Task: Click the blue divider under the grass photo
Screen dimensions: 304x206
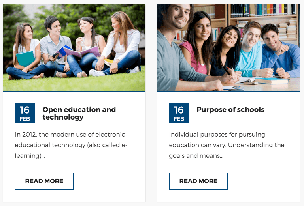Action: point(74,92)
